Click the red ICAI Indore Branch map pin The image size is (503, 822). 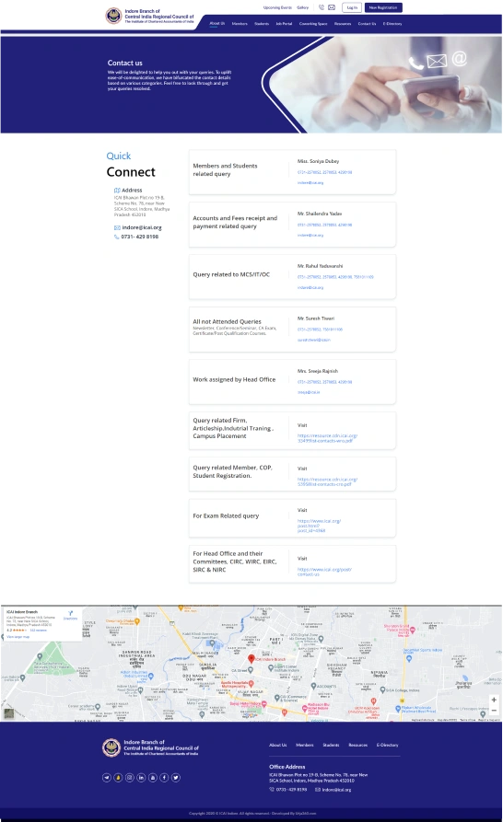(251, 658)
